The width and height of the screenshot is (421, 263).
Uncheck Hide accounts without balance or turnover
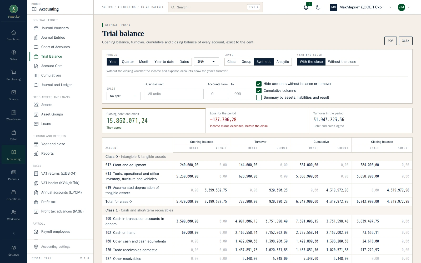tap(259, 84)
